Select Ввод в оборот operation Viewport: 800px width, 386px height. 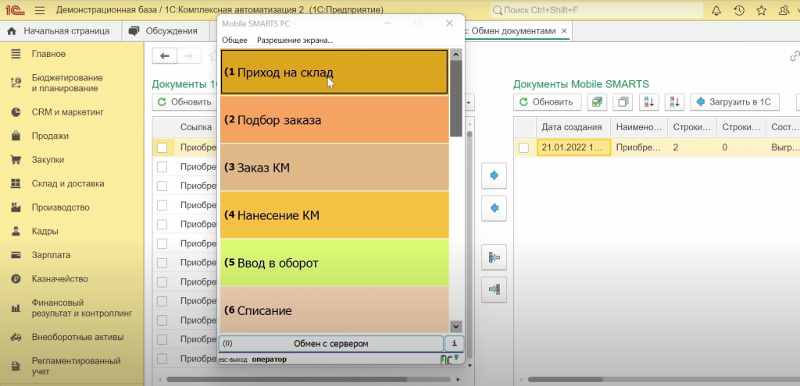click(334, 263)
